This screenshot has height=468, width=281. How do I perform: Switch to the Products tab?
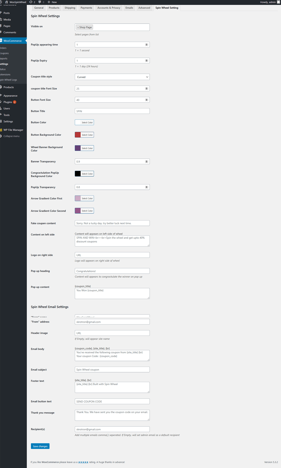(x=54, y=8)
